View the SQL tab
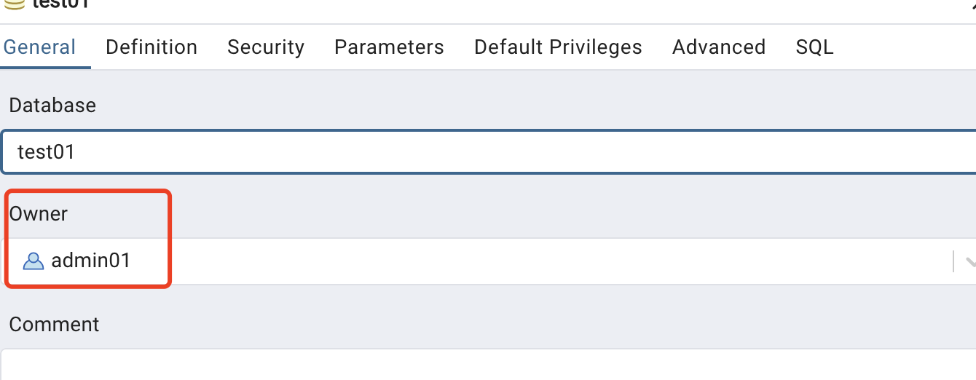976x380 pixels. pos(814,47)
